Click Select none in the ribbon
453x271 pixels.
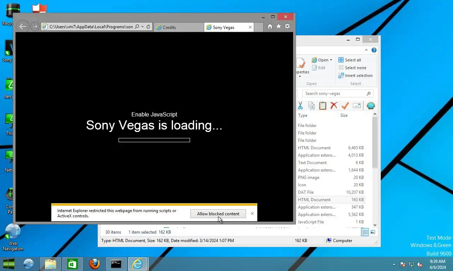click(x=352, y=68)
